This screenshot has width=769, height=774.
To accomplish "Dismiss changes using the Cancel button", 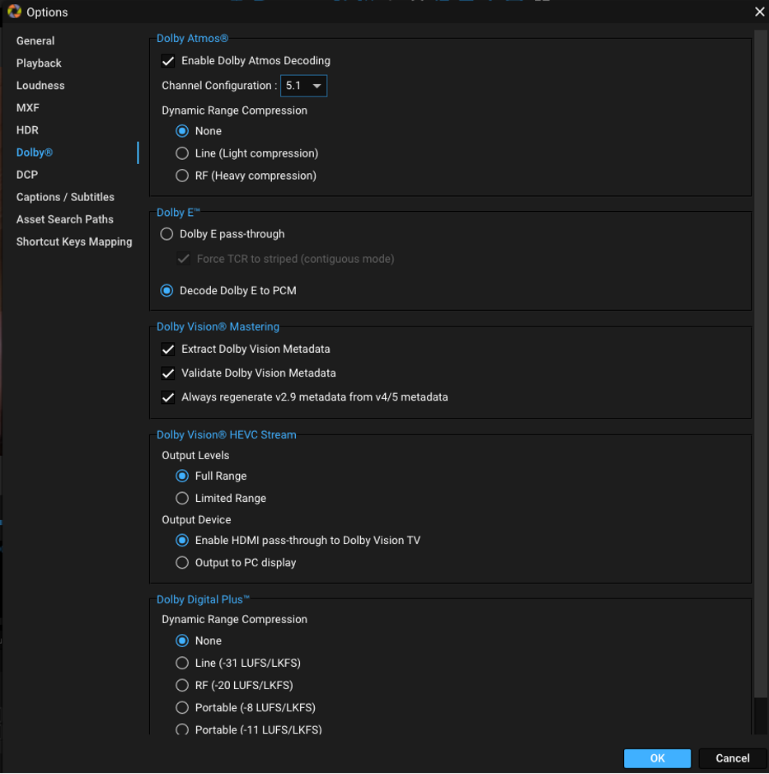I will pyautogui.click(x=731, y=758).
